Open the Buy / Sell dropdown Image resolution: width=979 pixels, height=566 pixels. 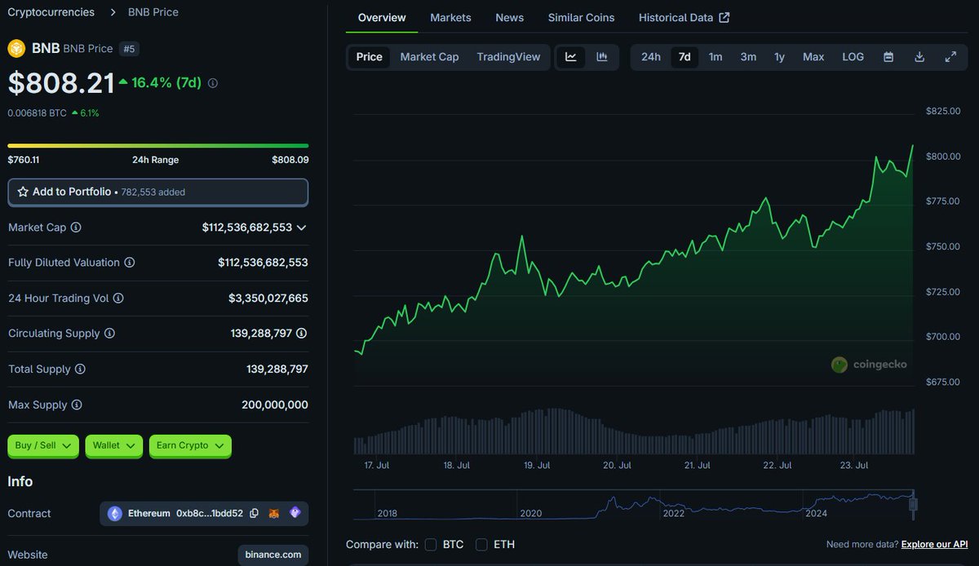[43, 445]
